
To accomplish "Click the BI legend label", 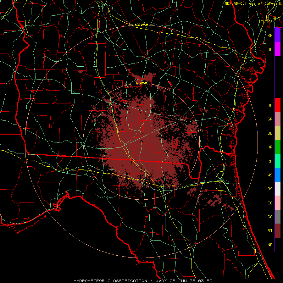I will pos(270,231).
